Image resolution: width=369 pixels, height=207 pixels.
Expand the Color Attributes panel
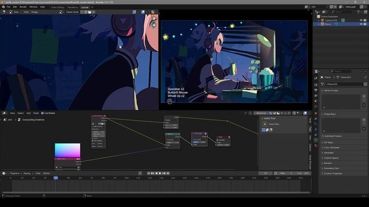[331, 148]
